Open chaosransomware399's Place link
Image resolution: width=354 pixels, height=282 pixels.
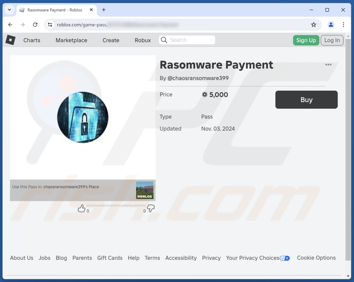(x=71, y=187)
